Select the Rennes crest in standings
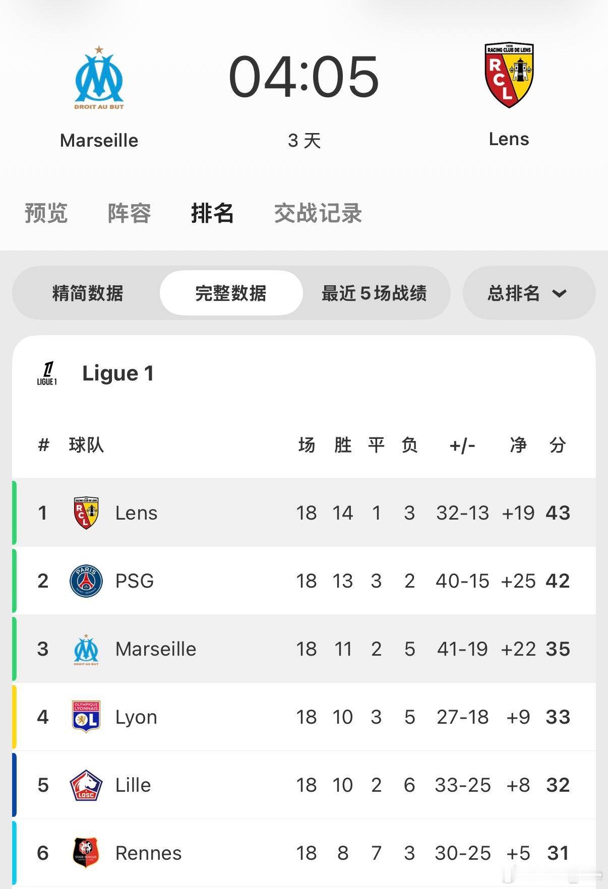608x889 pixels. pos(86,853)
